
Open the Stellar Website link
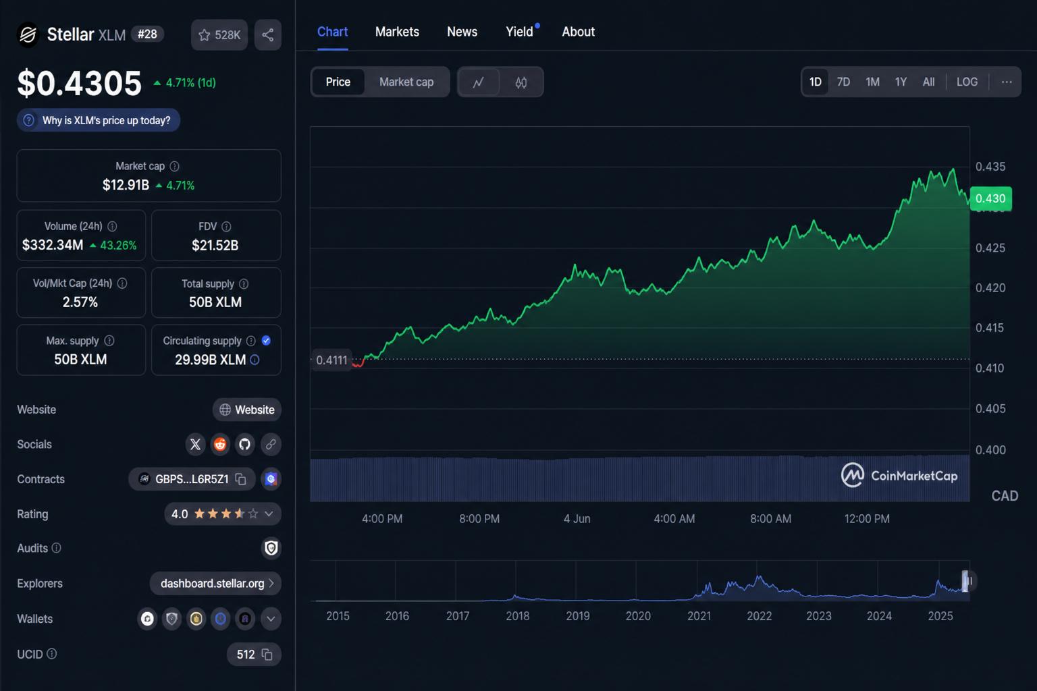click(247, 410)
